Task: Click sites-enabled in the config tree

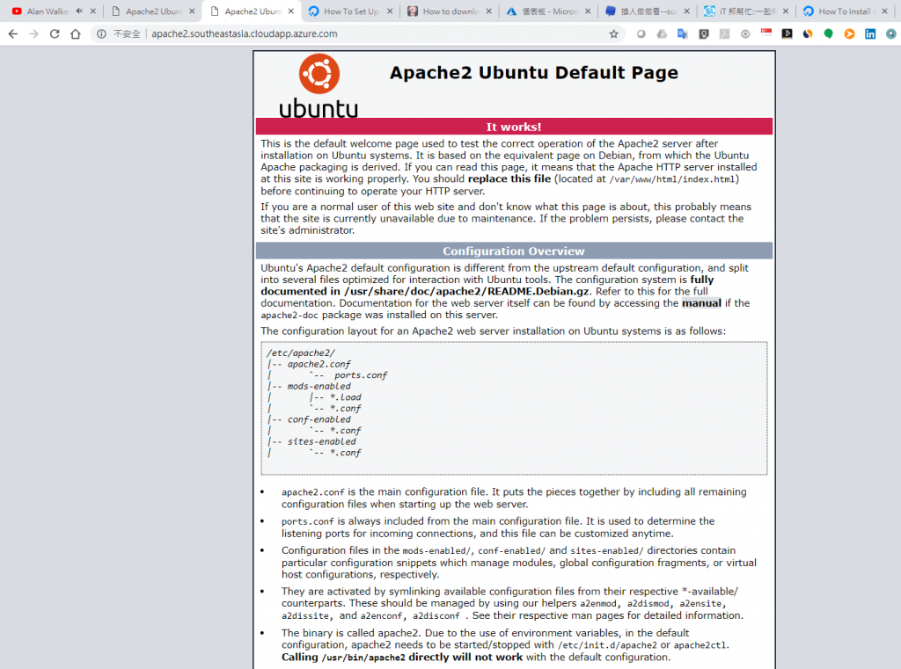Action: [x=322, y=441]
